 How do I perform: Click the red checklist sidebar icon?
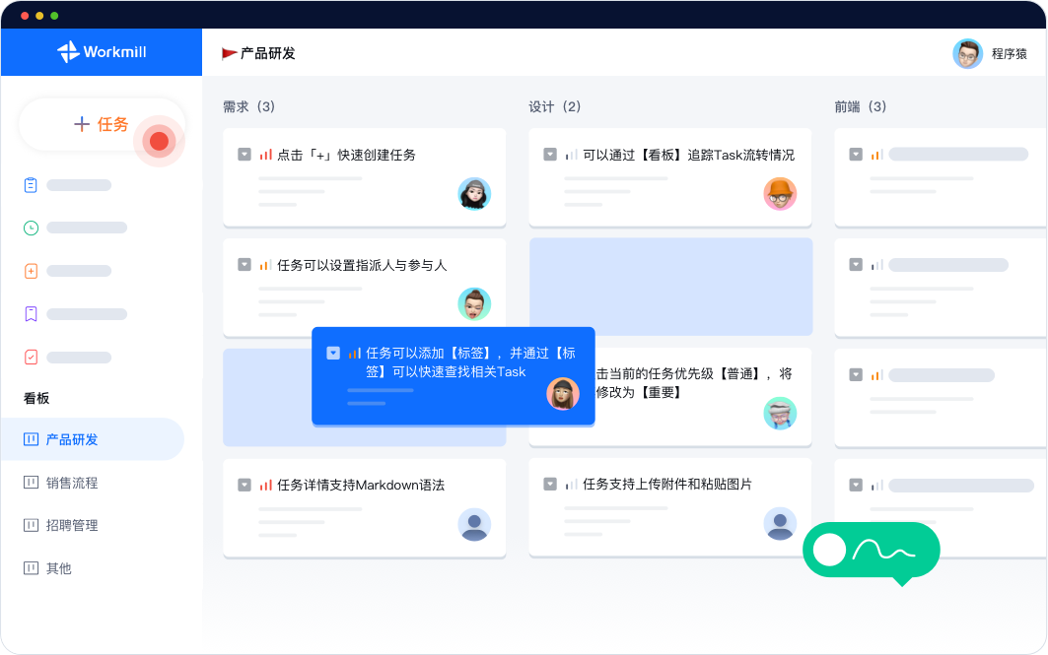(31, 358)
